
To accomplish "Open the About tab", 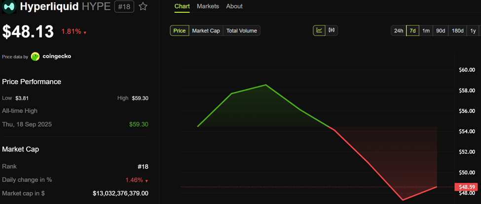I will (x=234, y=6).
